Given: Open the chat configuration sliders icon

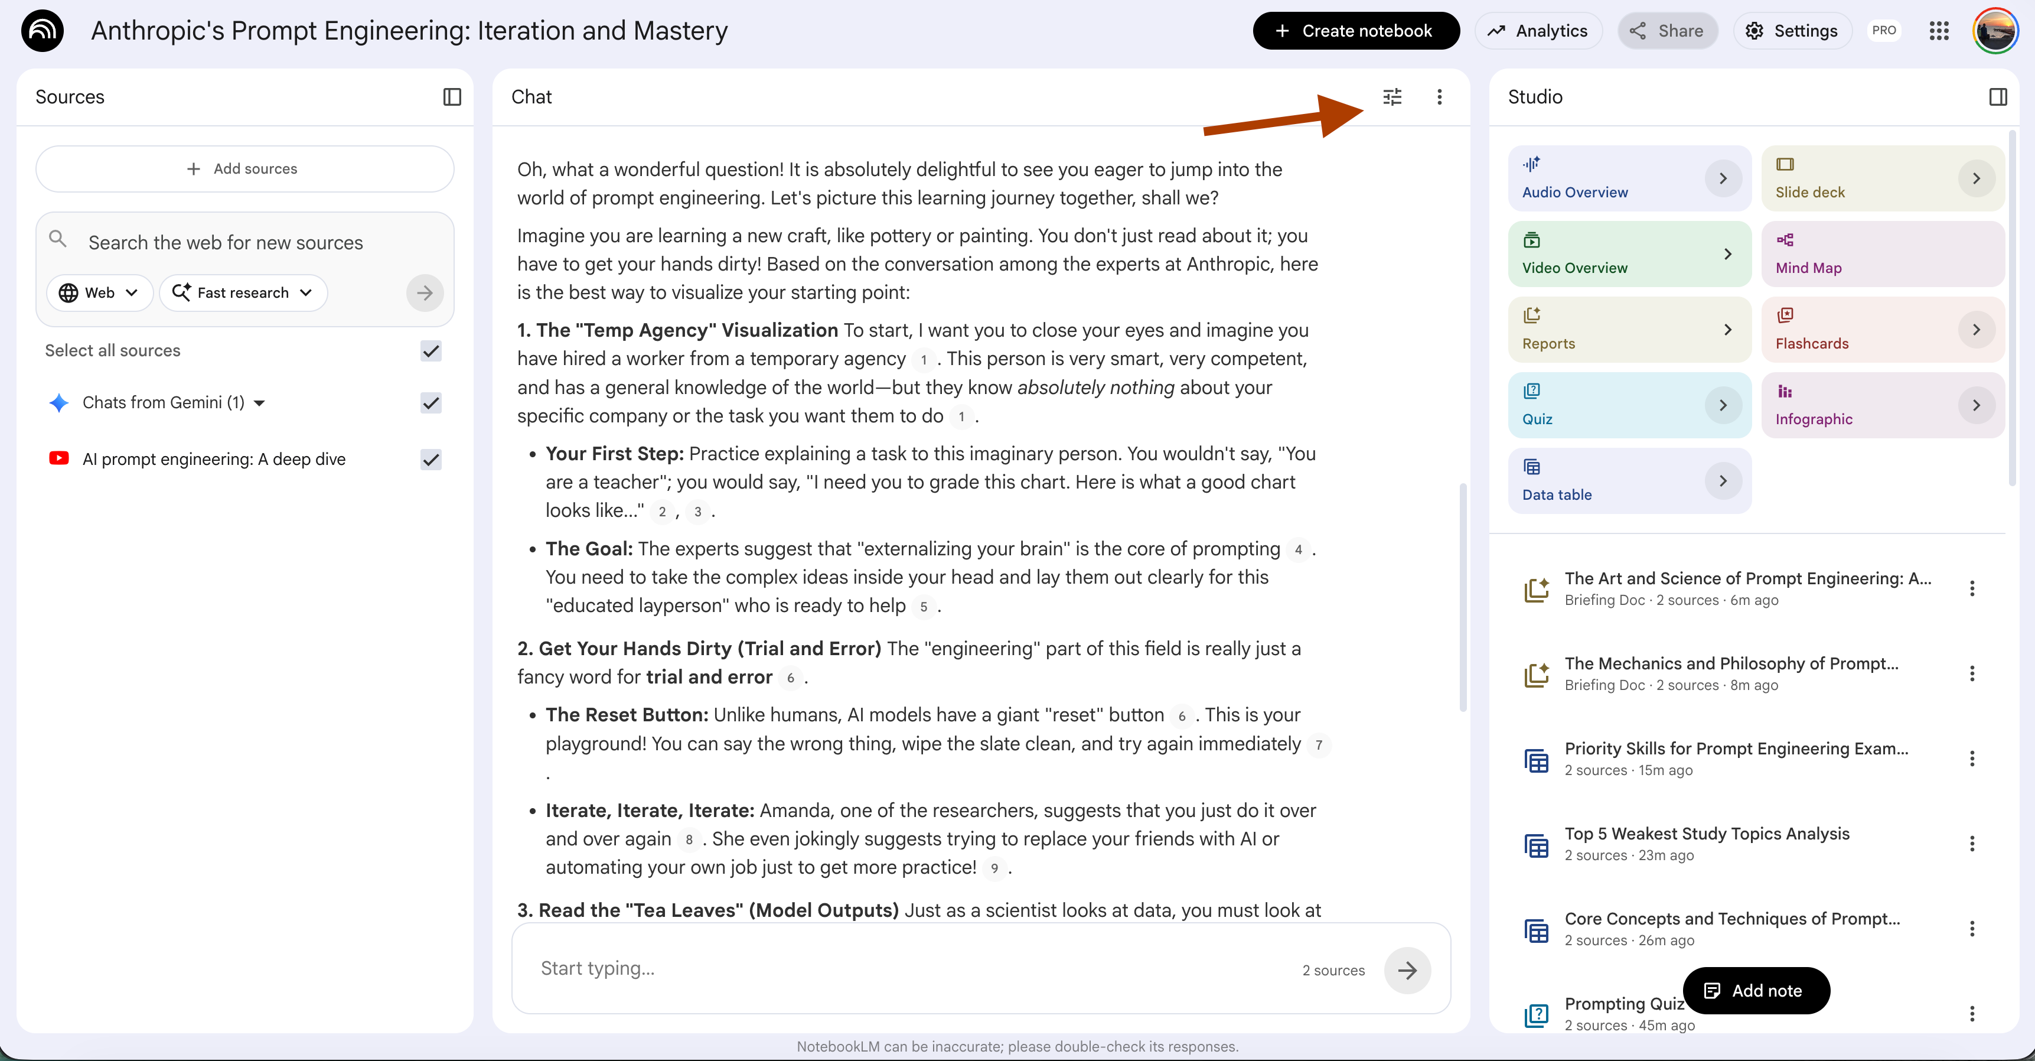Looking at the screenshot, I should [x=1392, y=96].
